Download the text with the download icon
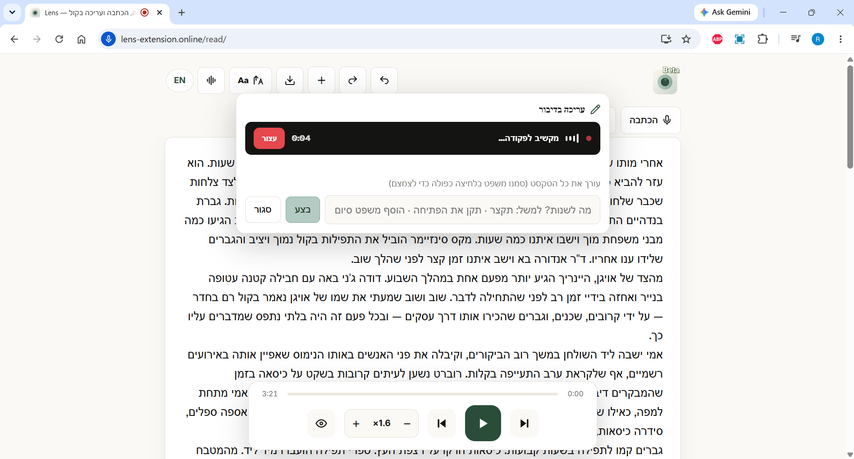The height and width of the screenshot is (459, 854). pyautogui.click(x=290, y=81)
